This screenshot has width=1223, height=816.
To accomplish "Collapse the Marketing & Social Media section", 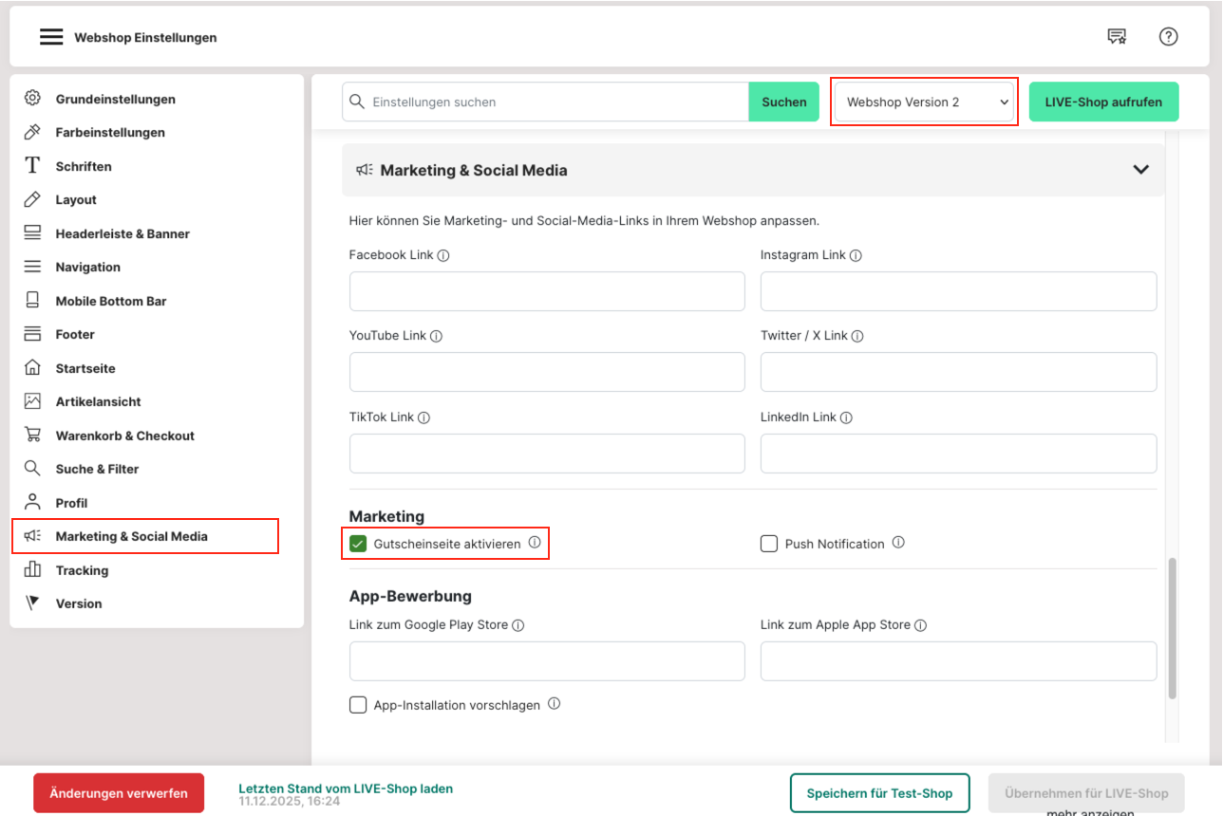I will tap(1140, 170).
